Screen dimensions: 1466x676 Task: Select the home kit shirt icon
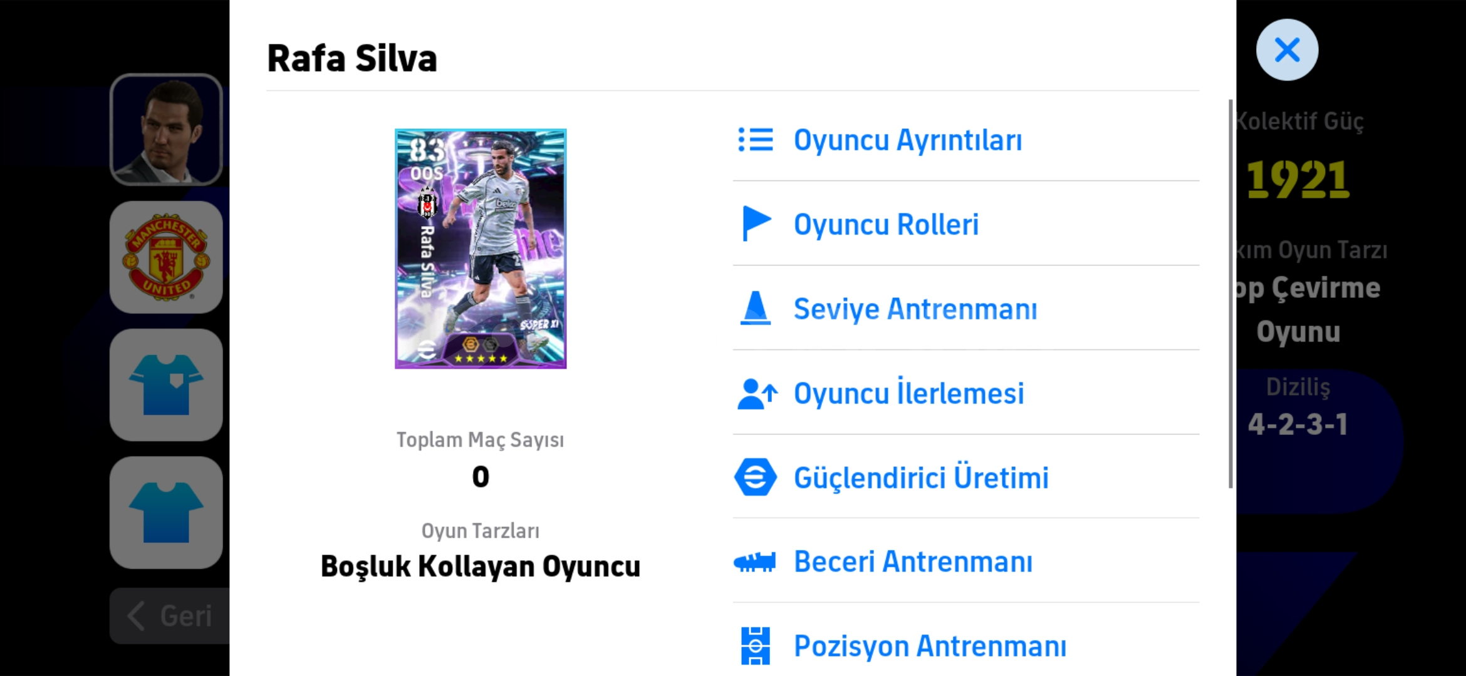pyautogui.click(x=166, y=385)
